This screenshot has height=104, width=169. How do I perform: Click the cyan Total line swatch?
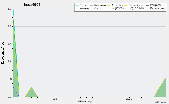[x=77, y=6]
